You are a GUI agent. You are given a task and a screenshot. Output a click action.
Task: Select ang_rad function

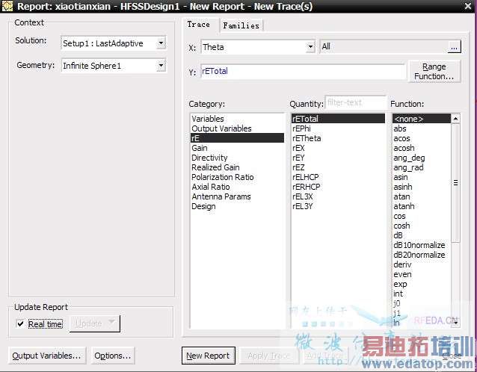click(x=422, y=167)
